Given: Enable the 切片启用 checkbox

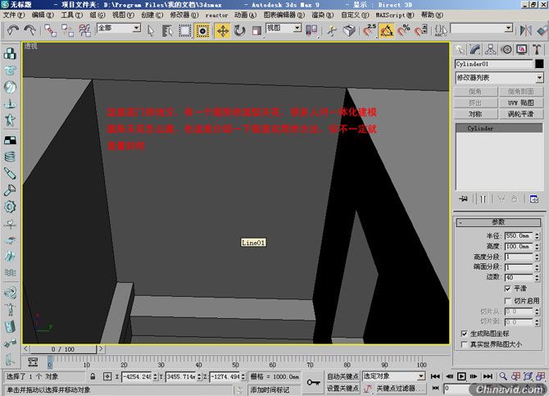Looking at the screenshot, I should [x=508, y=301].
